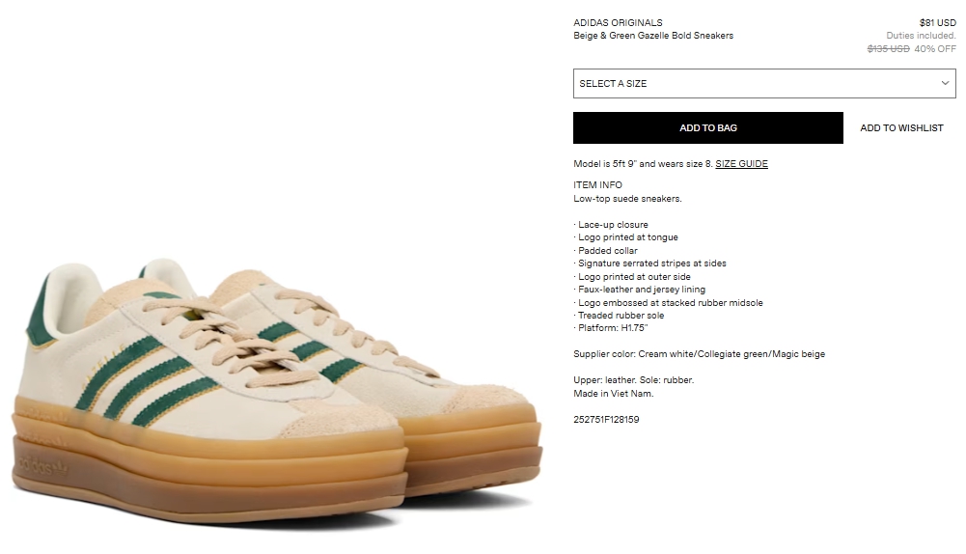Open the Size Guide link
This screenshot has height=554, width=966.
741,163
